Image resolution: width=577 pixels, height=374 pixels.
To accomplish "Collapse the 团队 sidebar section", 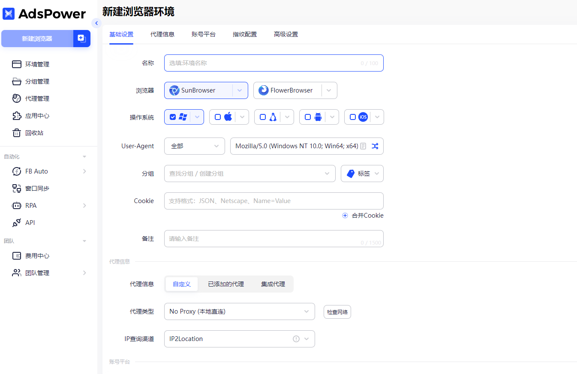I will click(84, 241).
